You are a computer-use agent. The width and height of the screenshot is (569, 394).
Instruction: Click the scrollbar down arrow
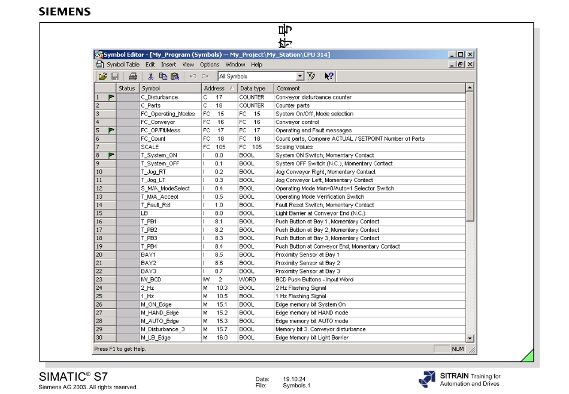[x=470, y=338]
